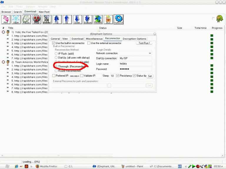The width and height of the screenshot is (226, 169).
Task: Open the Network connection dropdown
Action: [x=150, y=53]
